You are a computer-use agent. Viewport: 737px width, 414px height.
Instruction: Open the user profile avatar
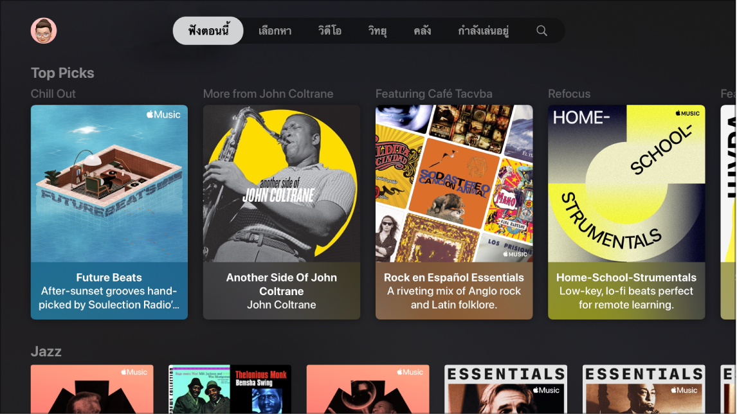[44, 31]
